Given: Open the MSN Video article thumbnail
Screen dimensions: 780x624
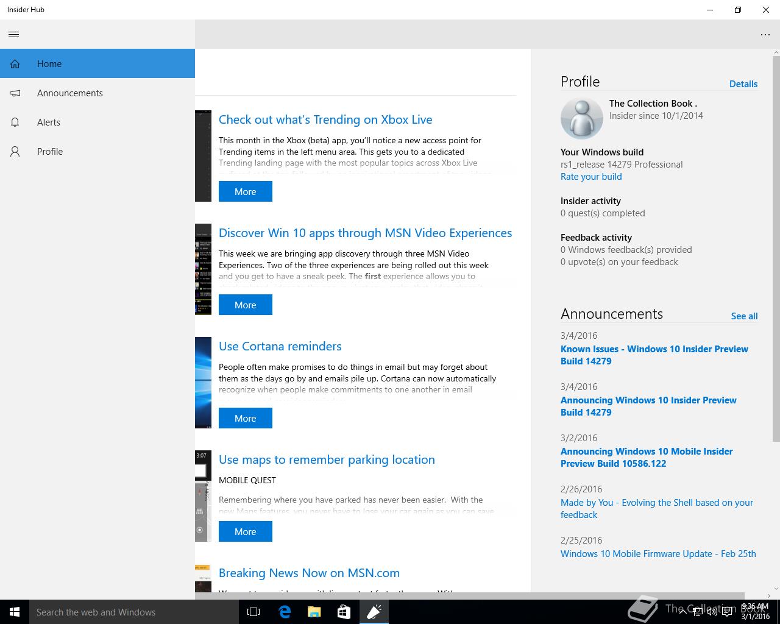Looking at the screenshot, I should tap(204, 269).
